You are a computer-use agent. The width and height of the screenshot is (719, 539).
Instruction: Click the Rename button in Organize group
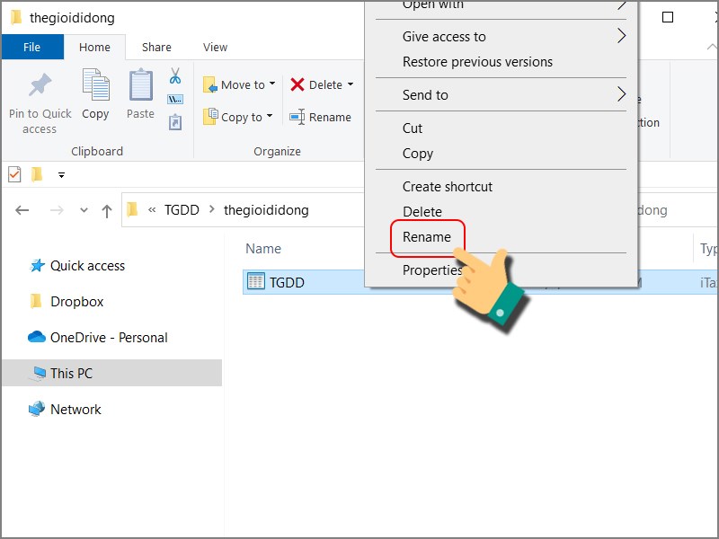coord(320,117)
